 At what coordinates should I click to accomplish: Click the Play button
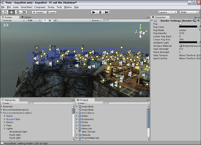(x=94, y=12)
